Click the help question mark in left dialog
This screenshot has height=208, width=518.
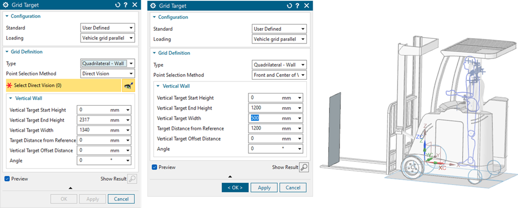coord(125,5)
